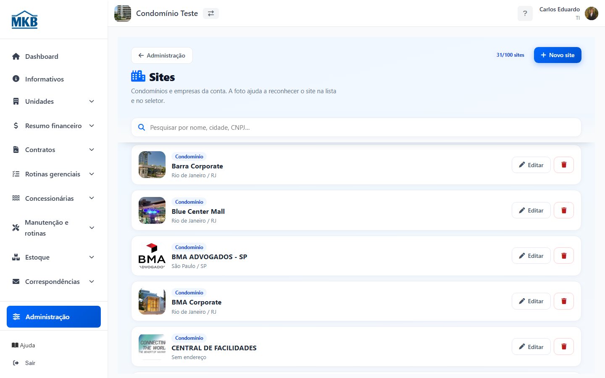Create a new site with Novo site
Image resolution: width=605 pixels, height=378 pixels.
click(x=558, y=55)
